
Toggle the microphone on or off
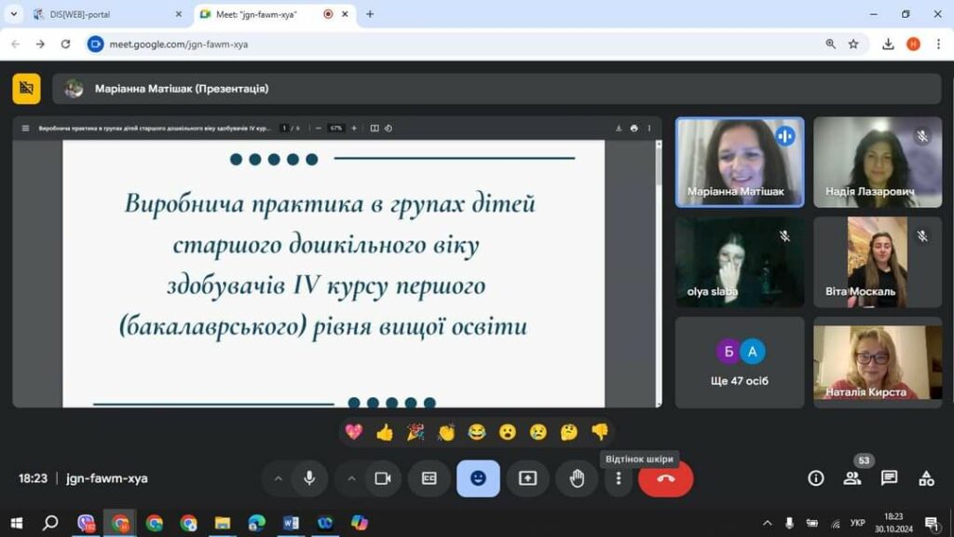point(309,478)
